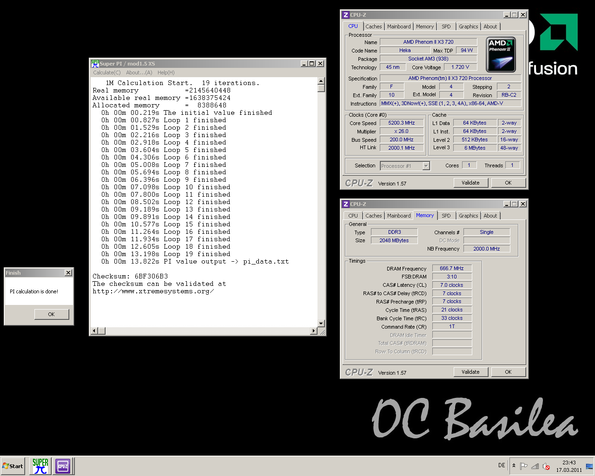Viewport: 595px width, 476px height.
Task: Click the Bank Cycle Time value 33 clocks
Action: pos(452,318)
